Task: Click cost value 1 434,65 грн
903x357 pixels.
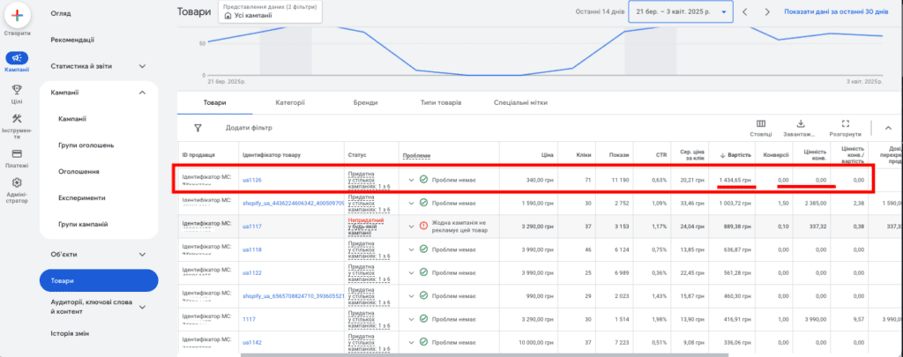Action: 735,180
